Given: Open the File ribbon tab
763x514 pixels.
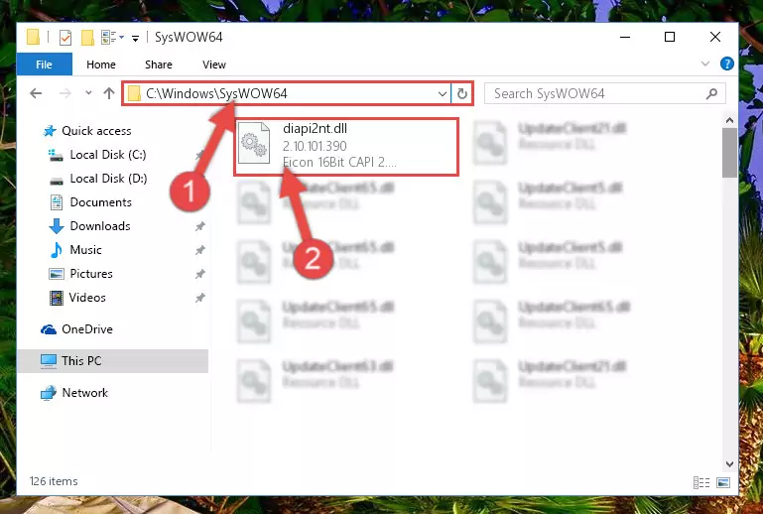Looking at the screenshot, I should pyautogui.click(x=45, y=64).
